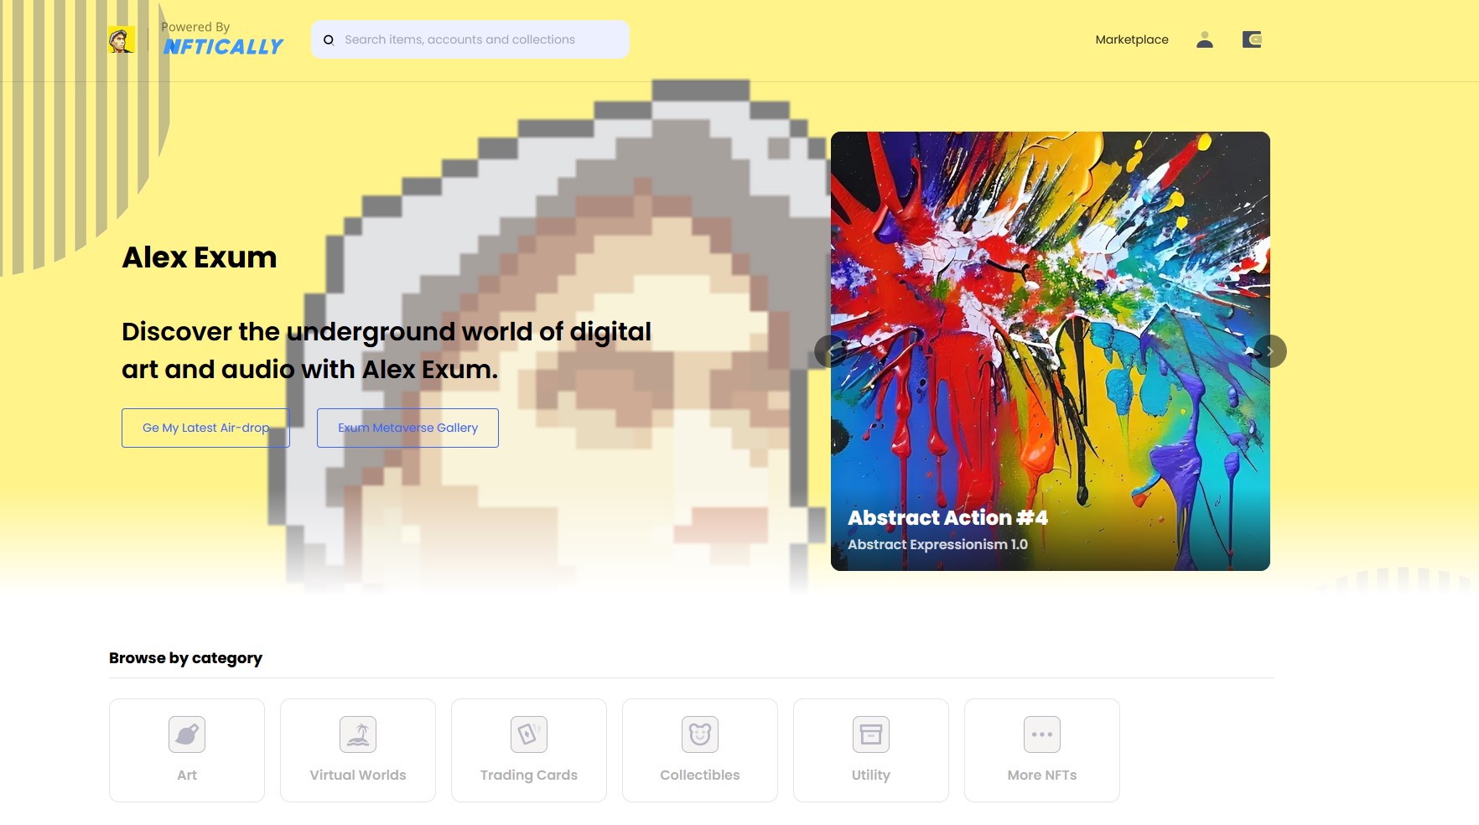Open the wallet icon in header

[x=1252, y=39]
